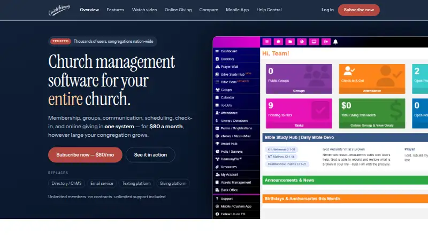Click the "God Rebuilds What's Broken" devotional title
428x235 pixels.
[343, 150]
